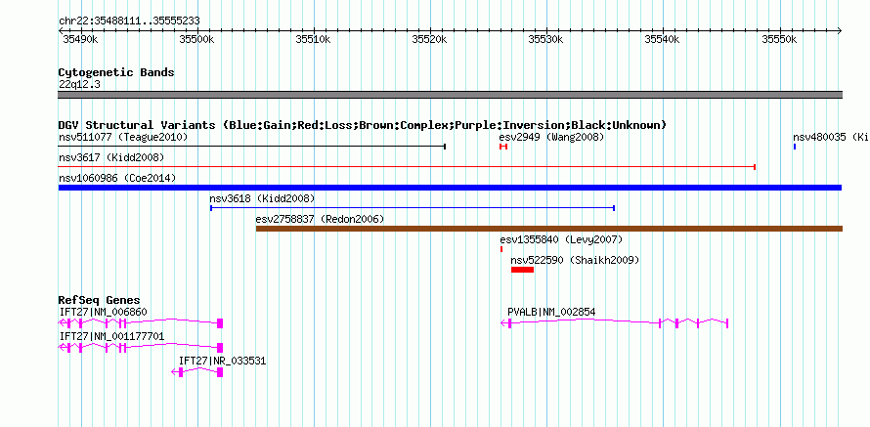Click the nsv480035 variant label

coord(831,137)
